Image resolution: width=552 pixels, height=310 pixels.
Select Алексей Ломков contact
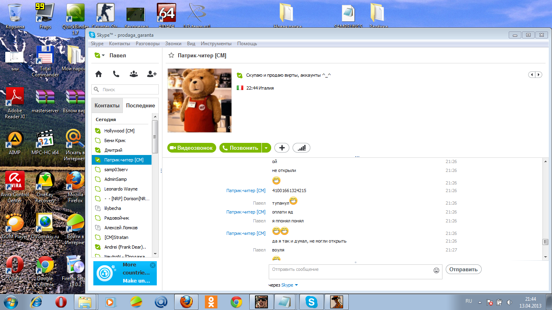point(122,228)
